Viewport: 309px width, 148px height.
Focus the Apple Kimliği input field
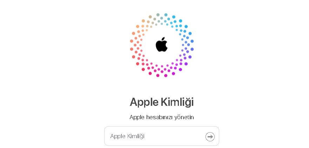[x=162, y=136]
